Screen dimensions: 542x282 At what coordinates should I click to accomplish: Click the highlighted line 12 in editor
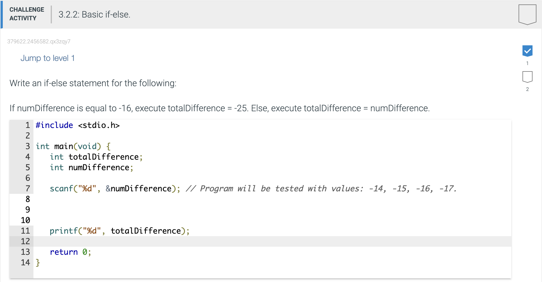tap(272, 241)
